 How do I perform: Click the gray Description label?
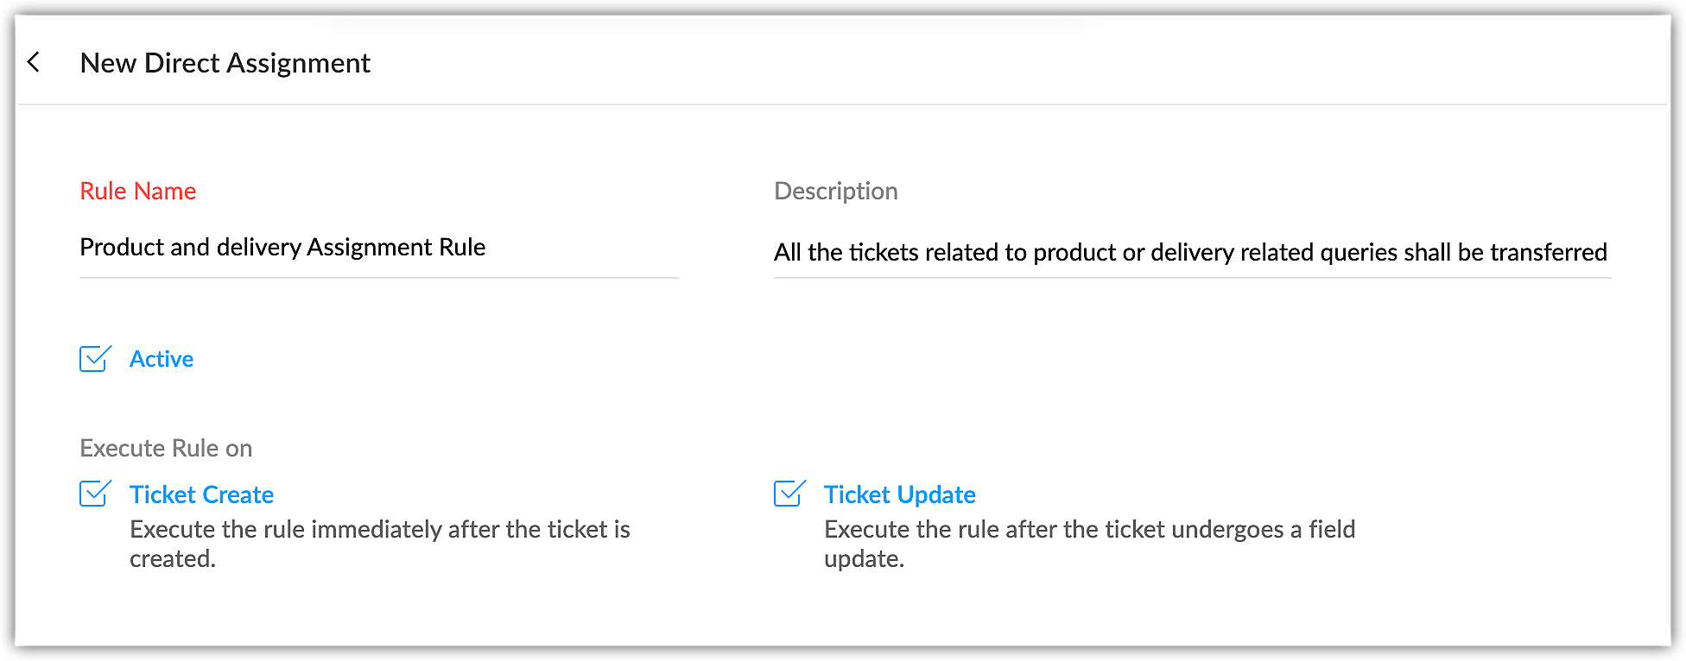(835, 191)
